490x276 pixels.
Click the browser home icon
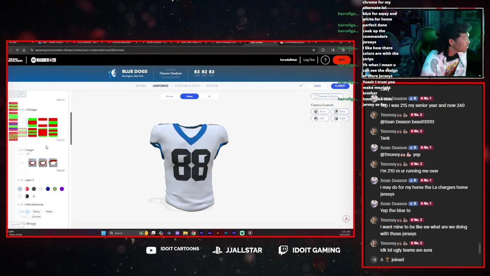24,50
